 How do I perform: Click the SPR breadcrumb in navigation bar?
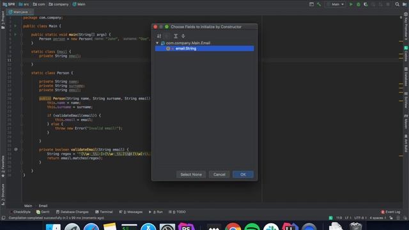[x=9, y=4]
